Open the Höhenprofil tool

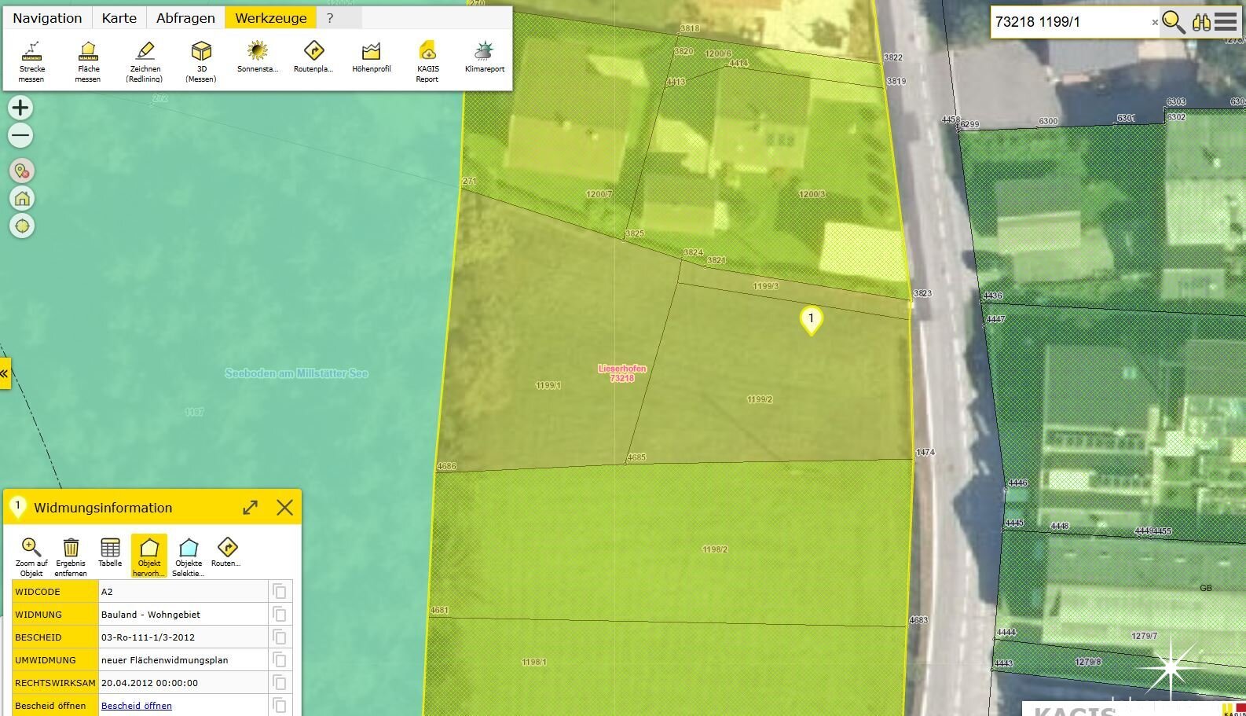pos(371,57)
